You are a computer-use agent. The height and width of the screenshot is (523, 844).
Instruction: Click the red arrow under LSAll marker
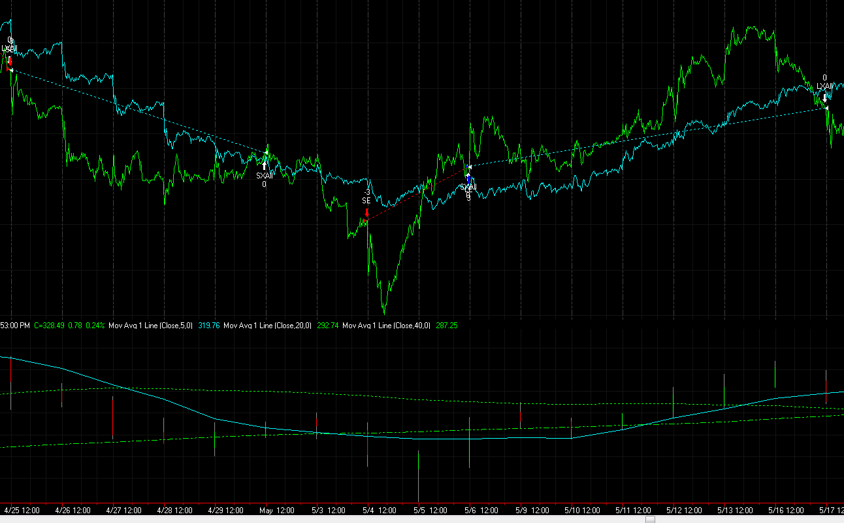tap(10, 62)
